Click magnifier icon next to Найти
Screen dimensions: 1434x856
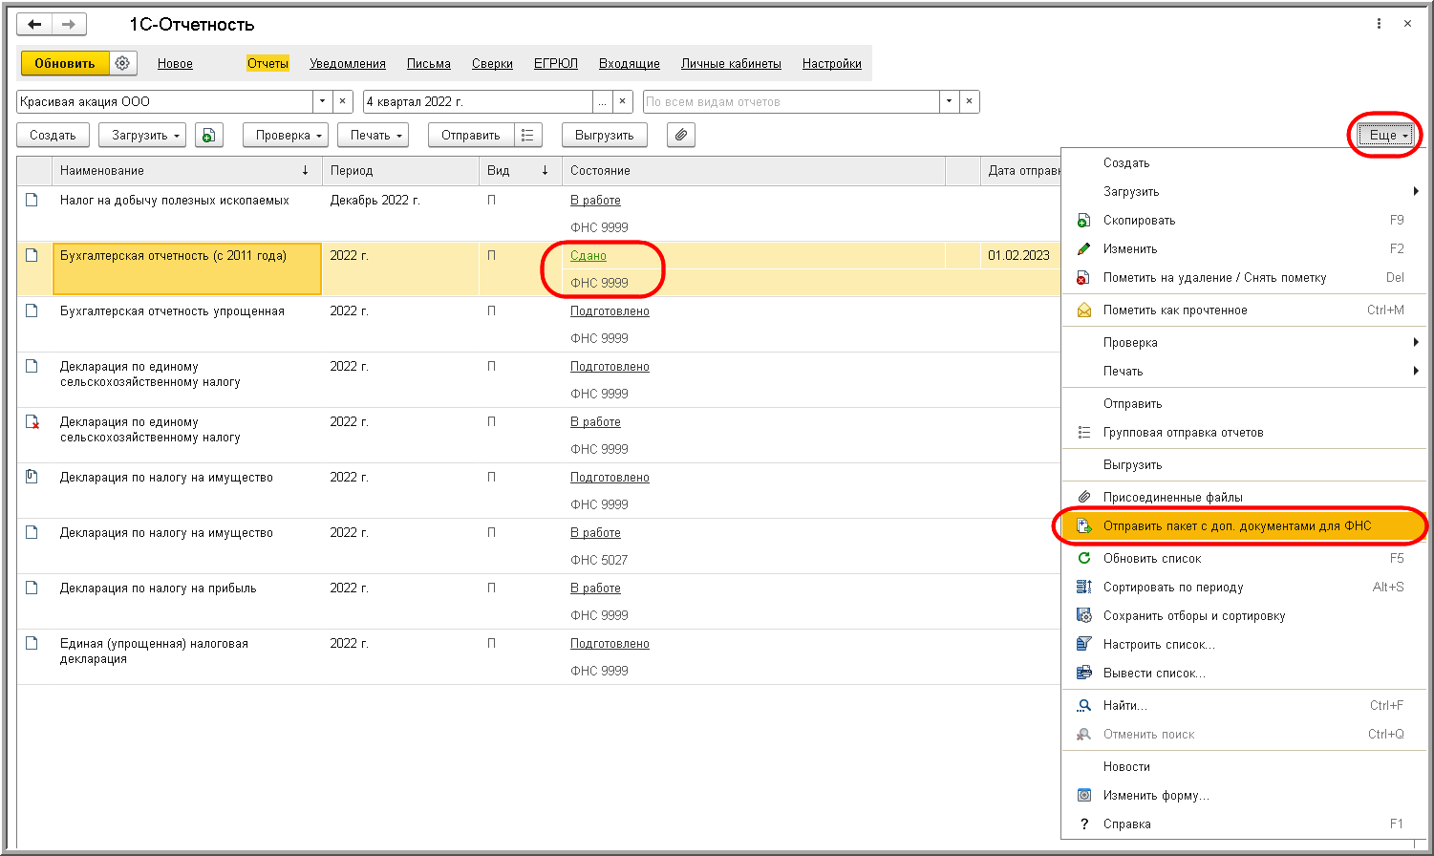[x=1083, y=706]
